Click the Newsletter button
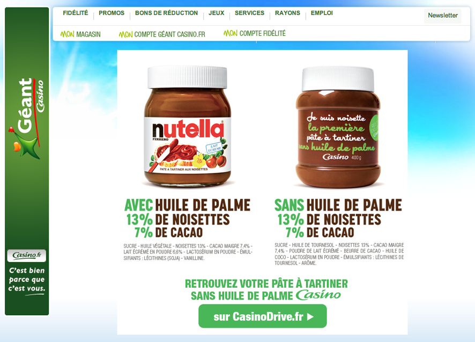 (443, 15)
